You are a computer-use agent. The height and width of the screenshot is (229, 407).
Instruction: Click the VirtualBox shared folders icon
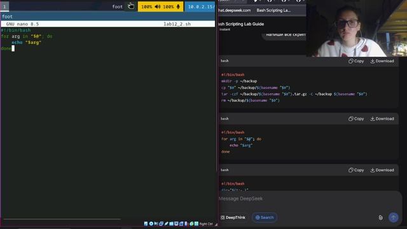171,223
